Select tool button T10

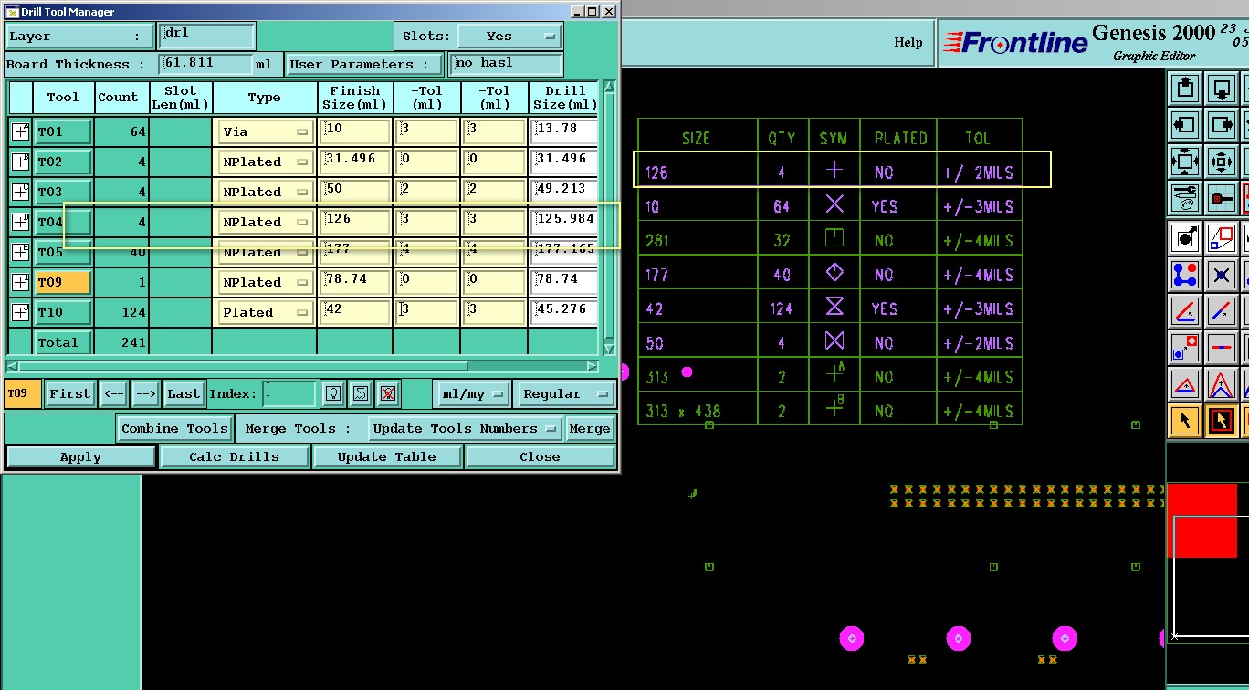[x=63, y=312]
